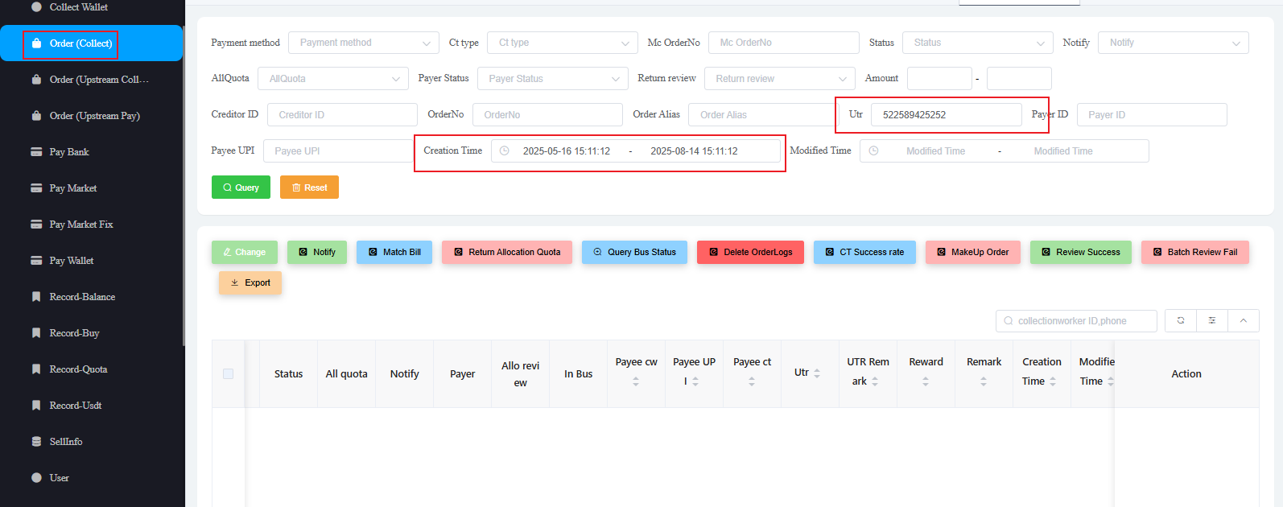Viewport: 1283px width, 507px height.
Task: Open Order (Upstream Pay) menu item
Action: pos(94,116)
